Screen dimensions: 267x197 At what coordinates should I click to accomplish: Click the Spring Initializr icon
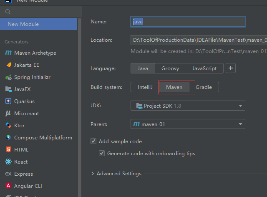[8, 77]
